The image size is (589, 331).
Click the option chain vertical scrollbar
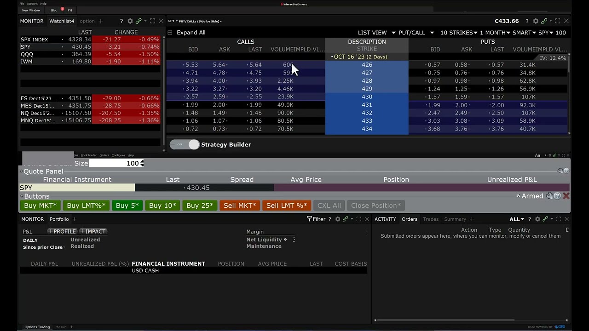click(569, 94)
